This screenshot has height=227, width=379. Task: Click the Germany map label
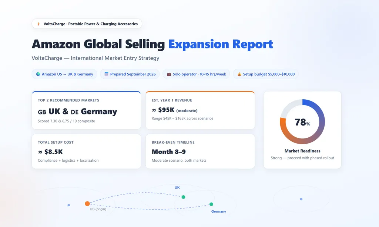pos(218,211)
